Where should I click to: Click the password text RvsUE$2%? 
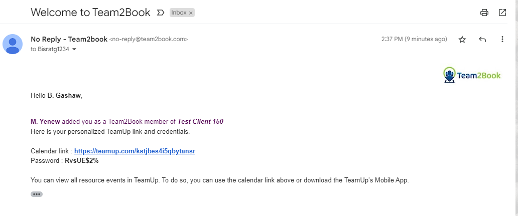tap(82, 161)
